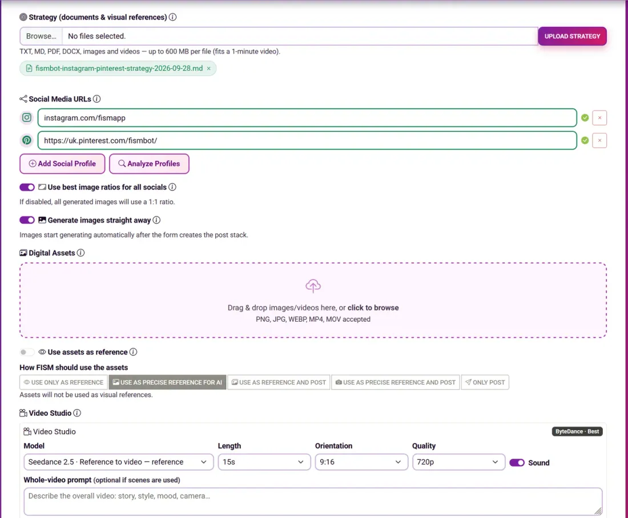Click Analyze Profiles button
Screen dimensions: 628x518
[149, 164]
